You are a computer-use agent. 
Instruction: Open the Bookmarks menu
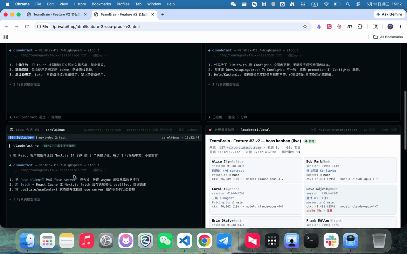(101, 4)
